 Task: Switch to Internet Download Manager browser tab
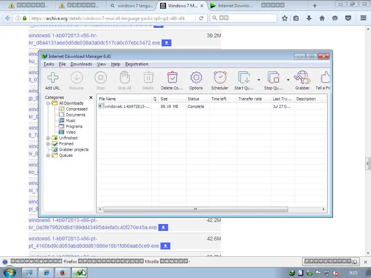point(232,6)
